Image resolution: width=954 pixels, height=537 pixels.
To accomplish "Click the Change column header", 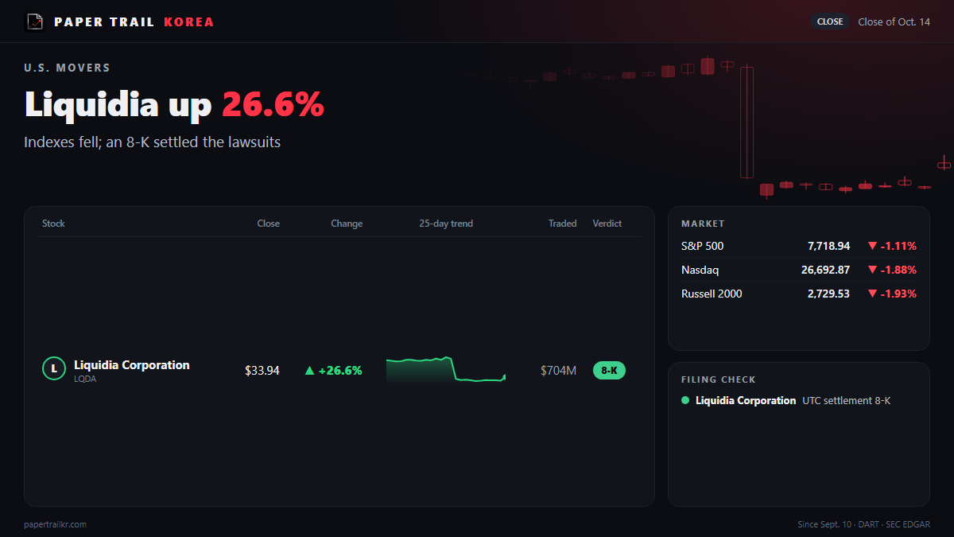I will (x=347, y=224).
